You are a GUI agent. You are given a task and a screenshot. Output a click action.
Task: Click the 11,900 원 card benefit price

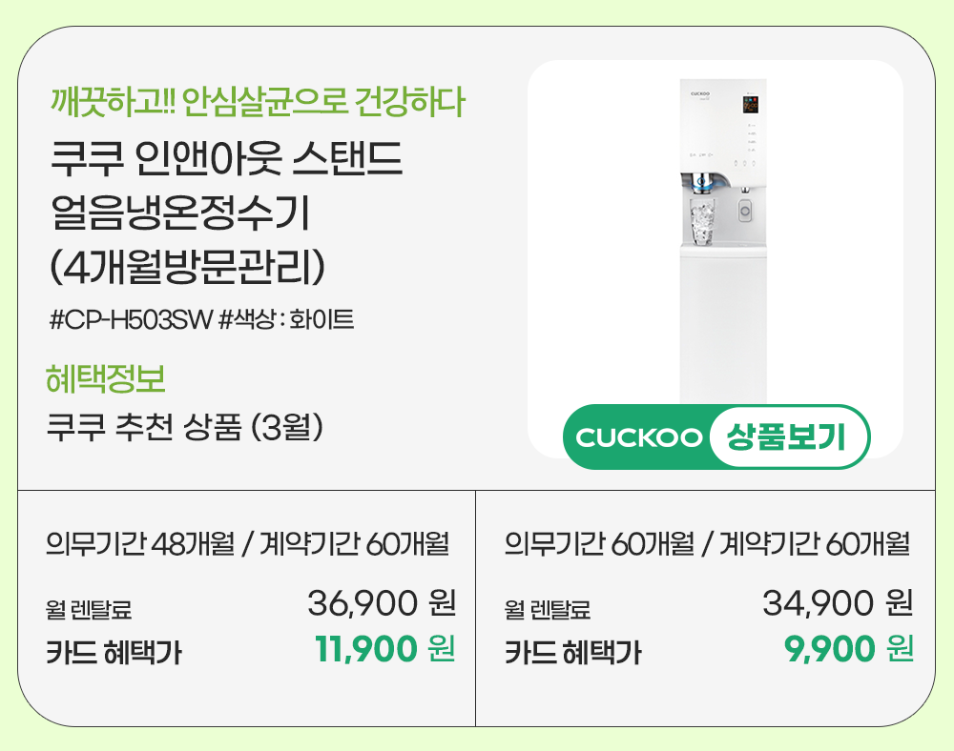[384, 650]
